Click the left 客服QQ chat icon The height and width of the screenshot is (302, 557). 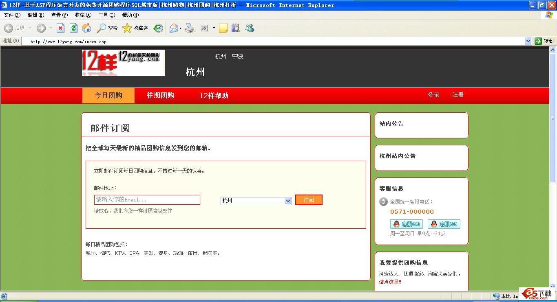[406, 224]
